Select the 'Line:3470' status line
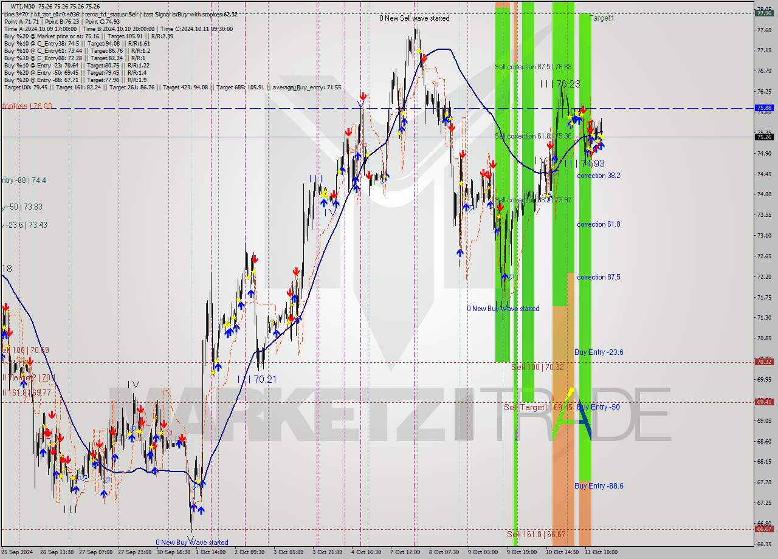The height and width of the screenshot is (559, 778). (x=121, y=14)
